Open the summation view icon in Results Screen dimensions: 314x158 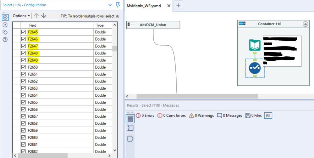click(130, 128)
